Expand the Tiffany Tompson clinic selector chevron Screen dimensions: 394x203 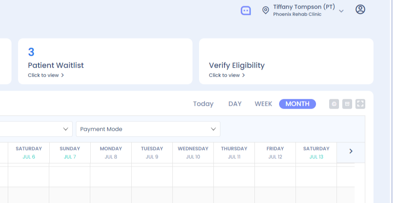[x=341, y=11]
